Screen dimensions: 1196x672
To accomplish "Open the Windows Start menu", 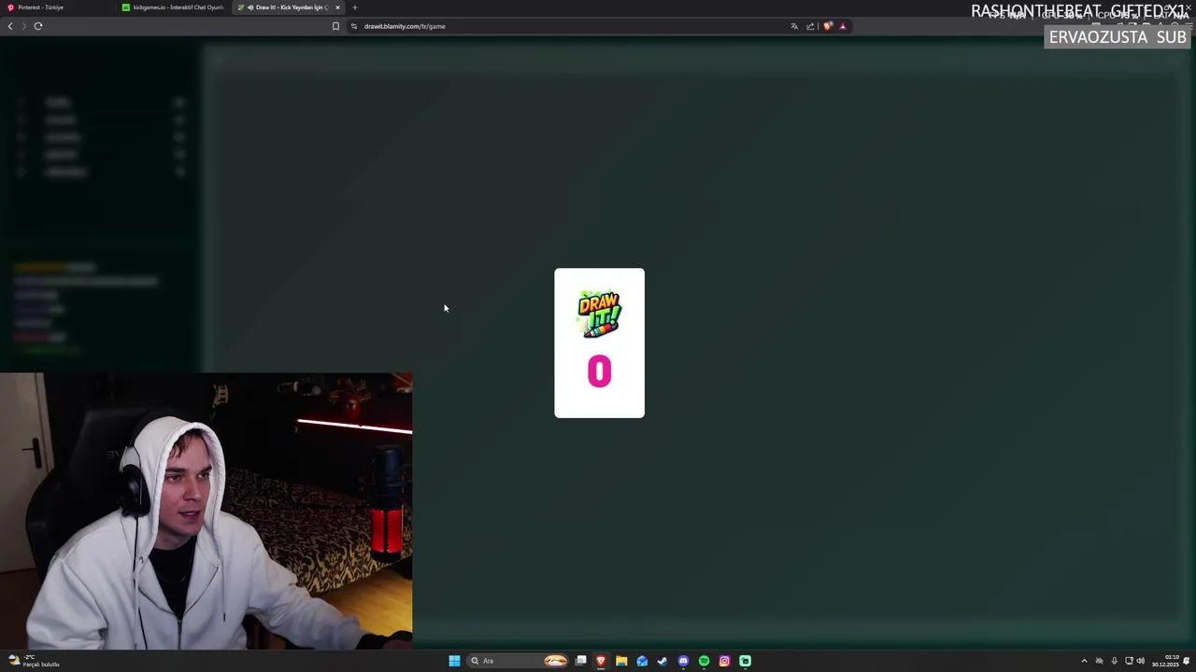I will point(454,661).
